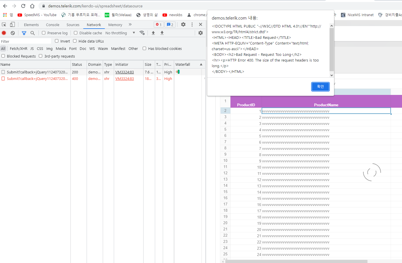Screen dimensions: 402x263
Task: Open the 생명의 삶 bookmark
Action: coord(147,15)
